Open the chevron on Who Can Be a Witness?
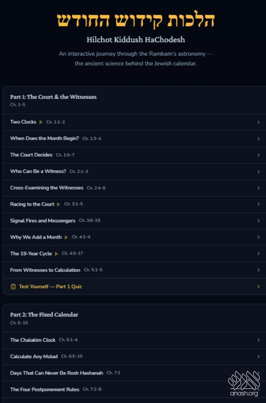The width and height of the screenshot is (266, 403). (259, 171)
